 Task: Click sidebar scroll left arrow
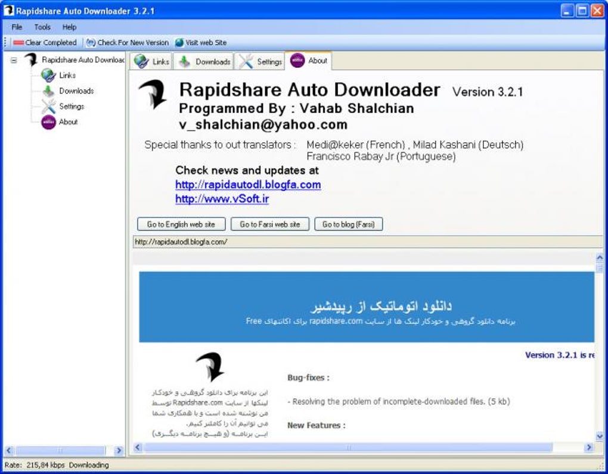click(10, 450)
